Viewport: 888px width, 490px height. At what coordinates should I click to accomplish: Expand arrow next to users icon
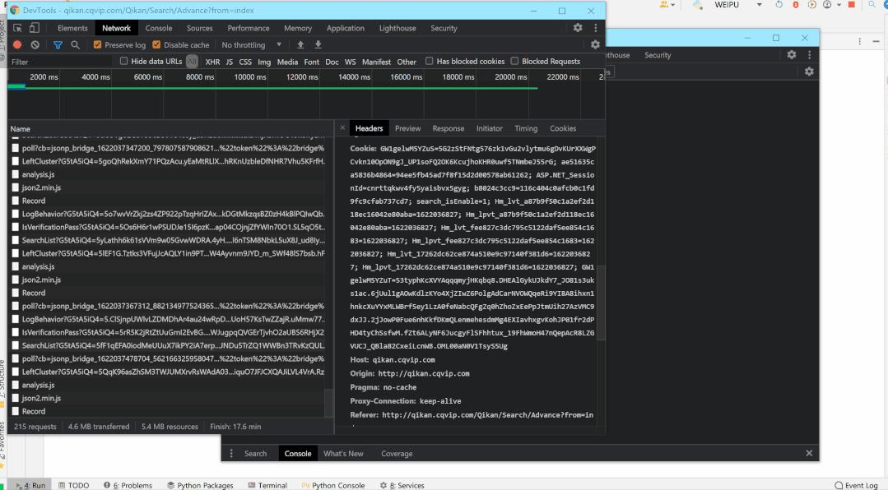tap(673, 5)
